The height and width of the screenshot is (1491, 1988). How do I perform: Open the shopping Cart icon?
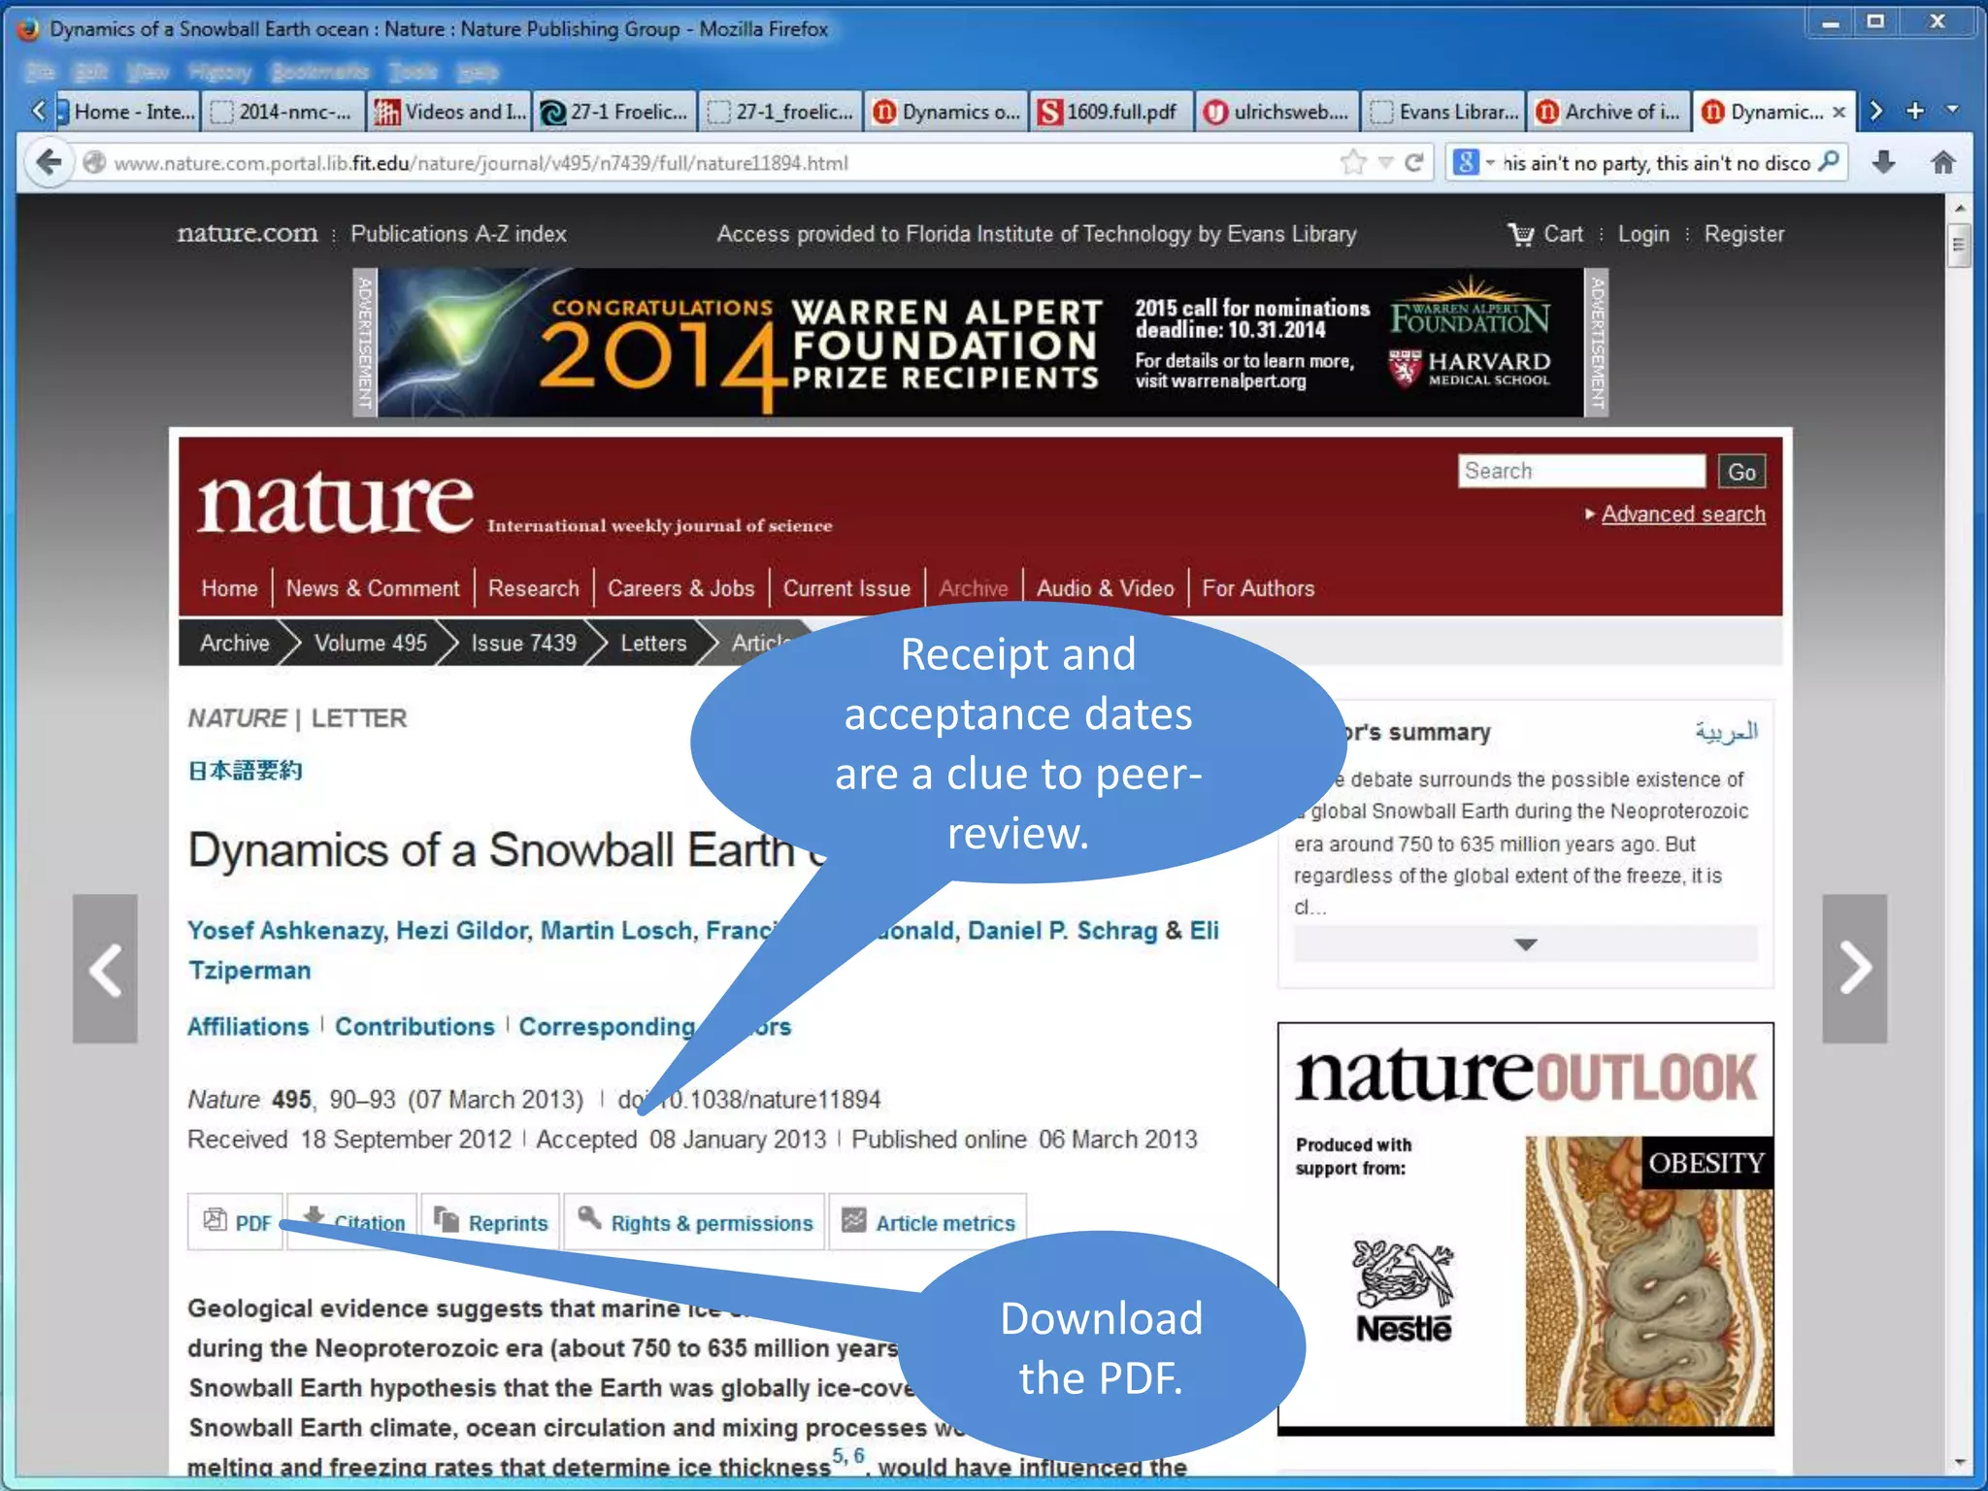tap(1520, 234)
